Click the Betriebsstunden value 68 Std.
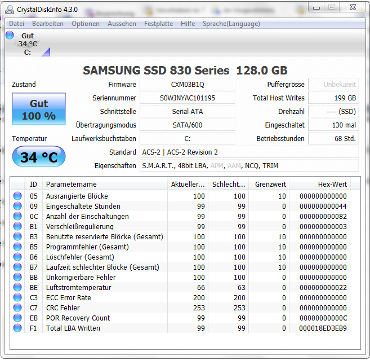The image size is (370, 360). tap(333, 138)
